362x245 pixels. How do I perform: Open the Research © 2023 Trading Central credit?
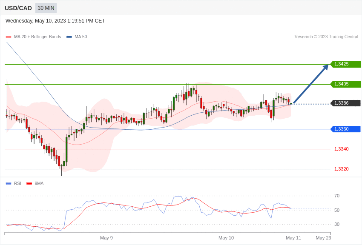point(326,37)
